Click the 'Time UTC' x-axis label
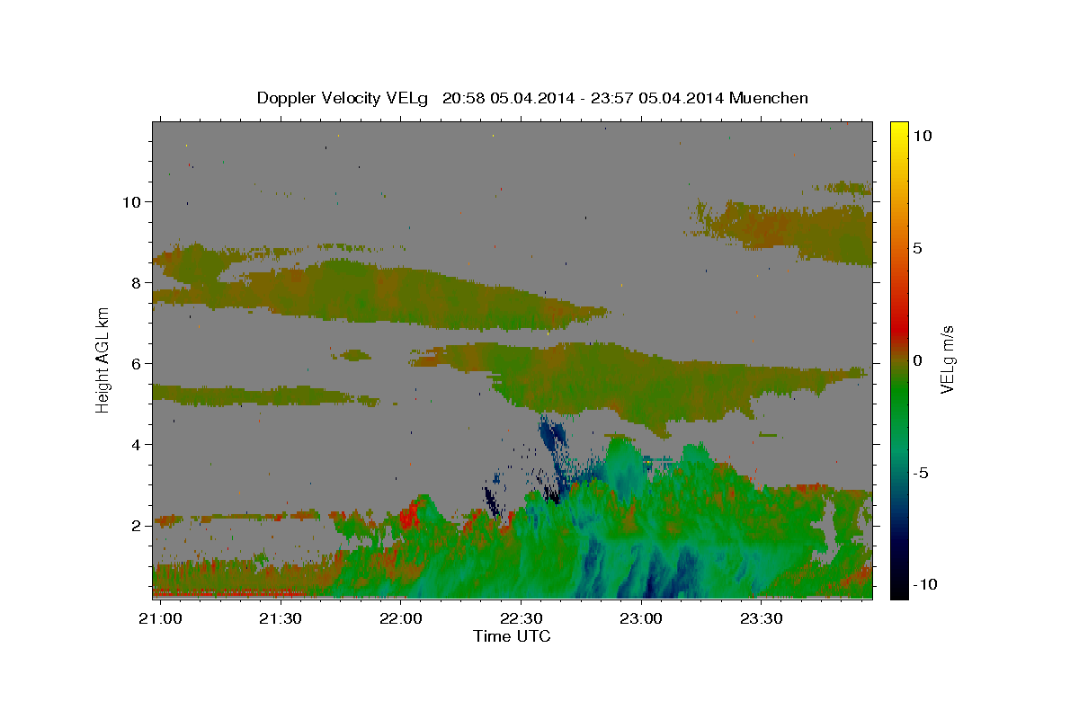The image size is (1079, 719). coord(512,636)
